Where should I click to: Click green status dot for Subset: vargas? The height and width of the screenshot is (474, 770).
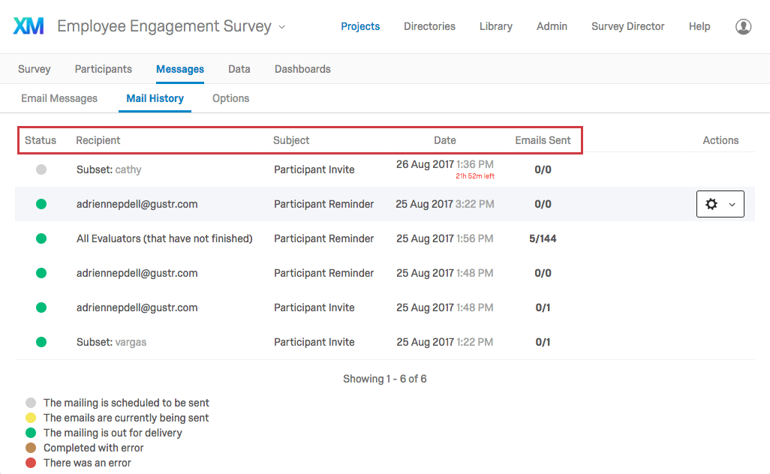point(41,342)
